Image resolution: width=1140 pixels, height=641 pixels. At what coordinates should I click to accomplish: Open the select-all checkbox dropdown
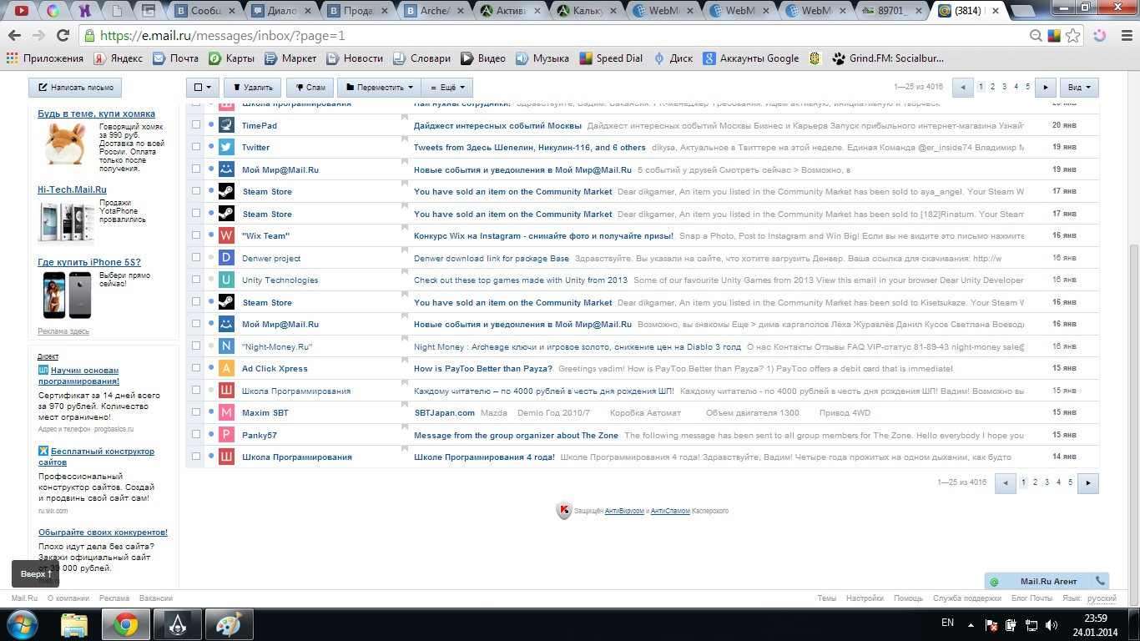click(x=203, y=87)
